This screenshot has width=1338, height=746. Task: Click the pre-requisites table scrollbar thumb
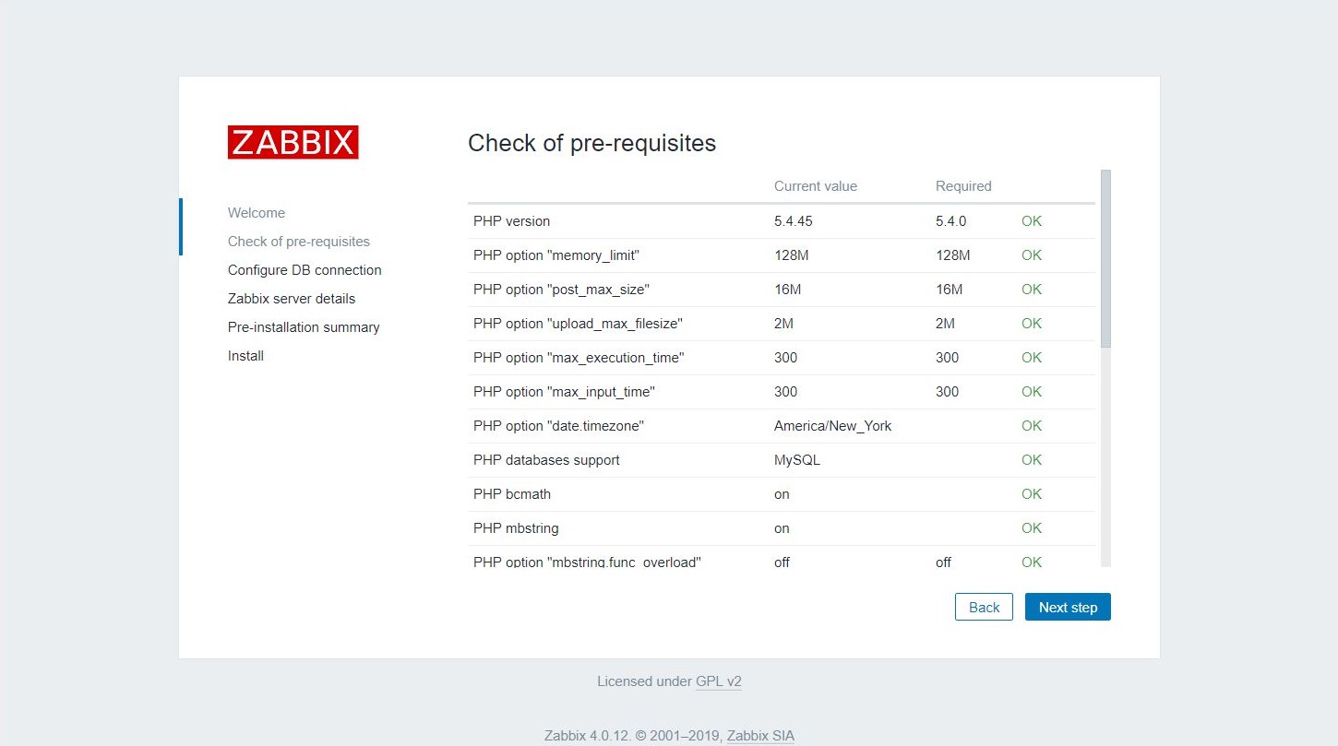1105,258
